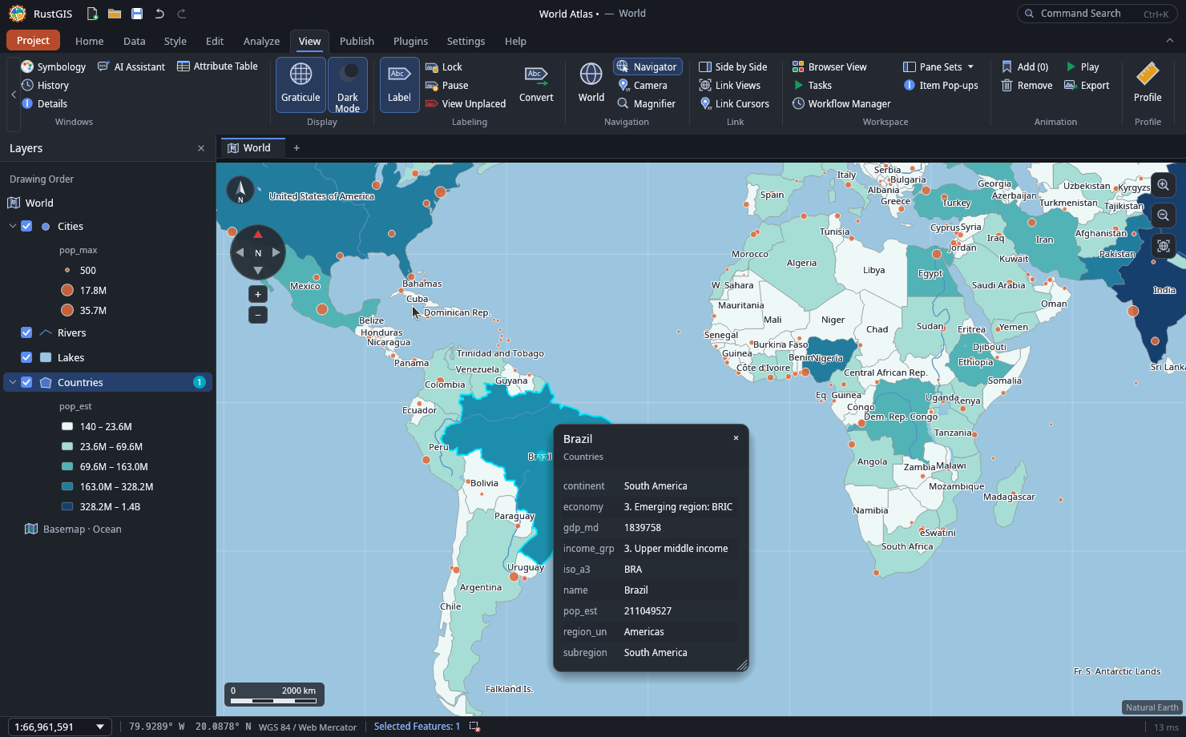Collapse the Countries layer legend
This screenshot has width=1186, height=737.
click(12, 382)
